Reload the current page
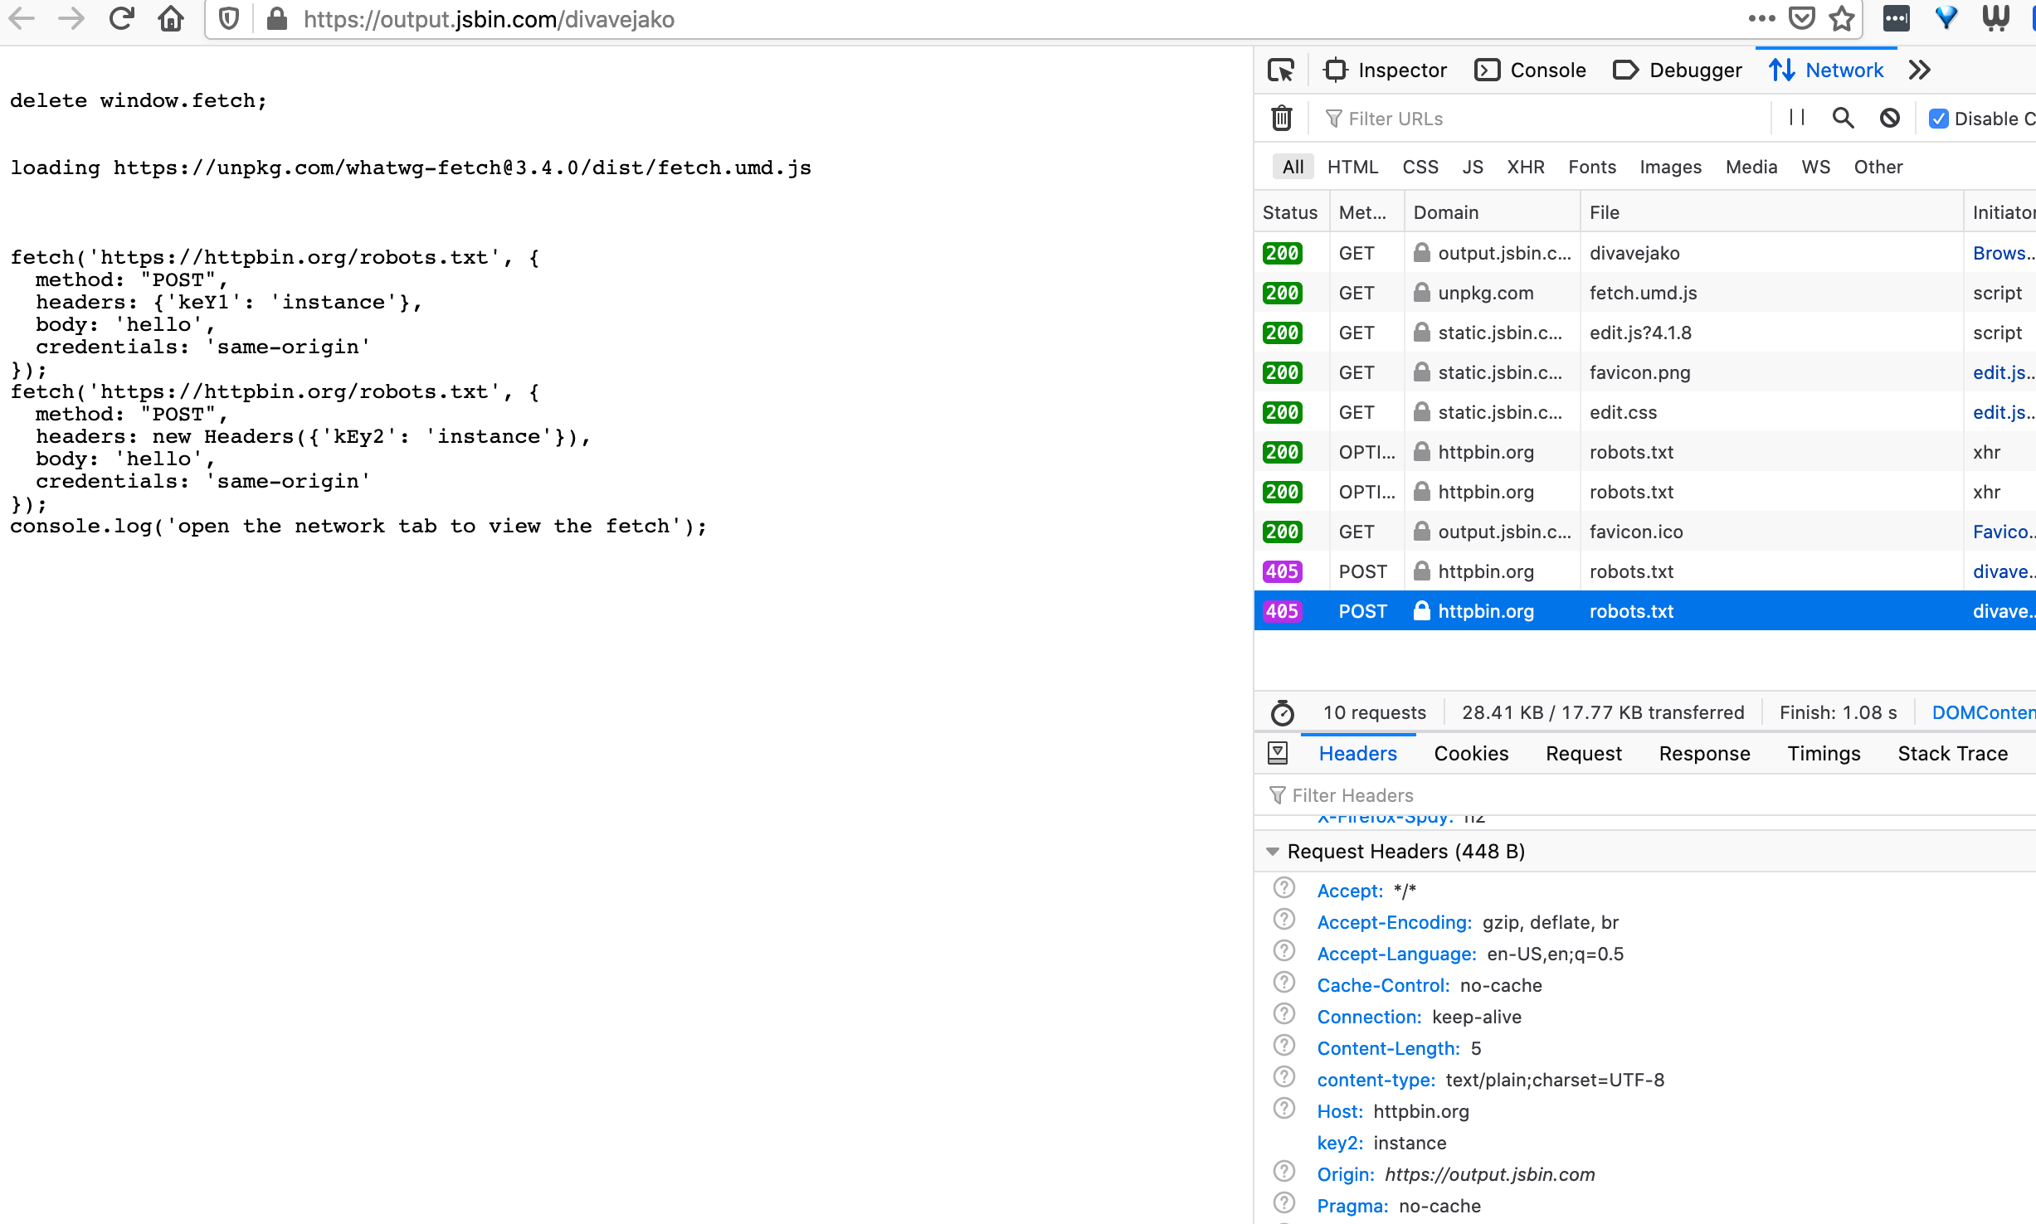This screenshot has height=1224, width=2036. [x=121, y=18]
